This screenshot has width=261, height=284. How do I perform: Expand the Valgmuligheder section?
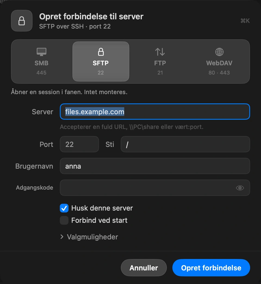pyautogui.click(x=89, y=237)
